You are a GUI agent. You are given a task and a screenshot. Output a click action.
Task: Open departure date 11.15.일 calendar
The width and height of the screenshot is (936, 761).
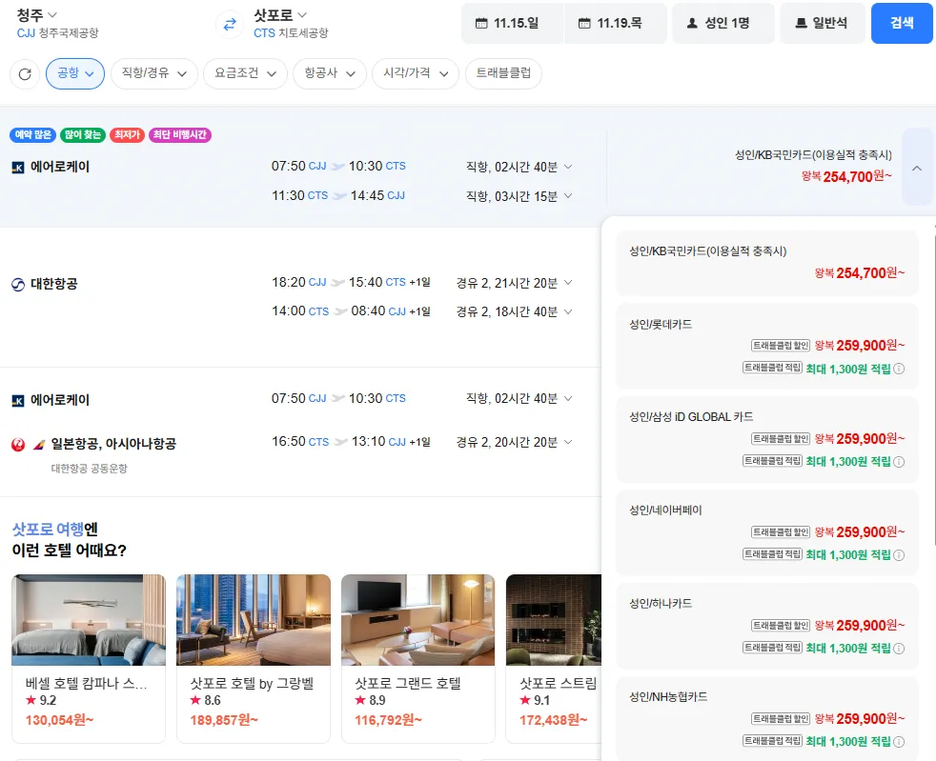(512, 23)
